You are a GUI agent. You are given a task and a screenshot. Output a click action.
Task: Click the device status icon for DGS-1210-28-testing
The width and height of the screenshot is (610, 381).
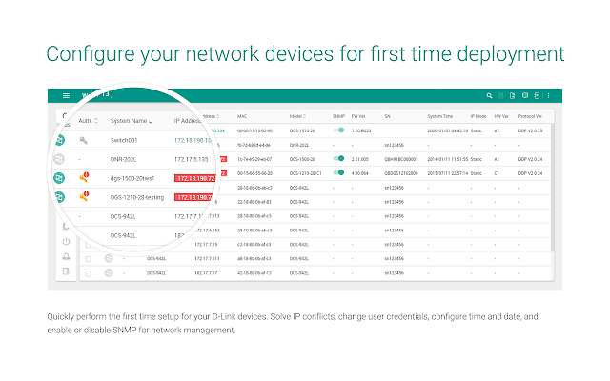coord(58,196)
